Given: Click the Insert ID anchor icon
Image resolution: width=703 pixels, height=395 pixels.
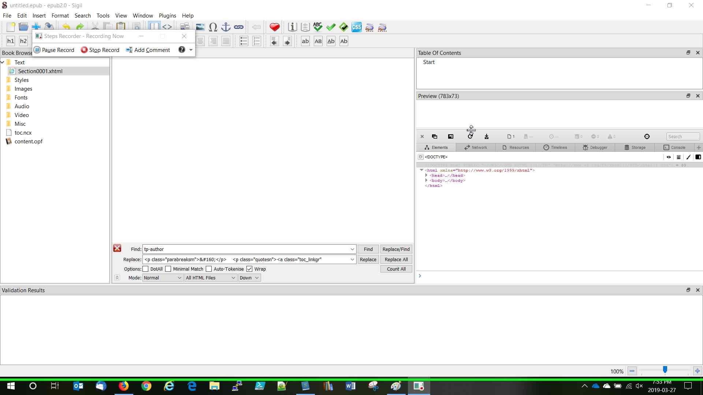Looking at the screenshot, I should (x=226, y=27).
